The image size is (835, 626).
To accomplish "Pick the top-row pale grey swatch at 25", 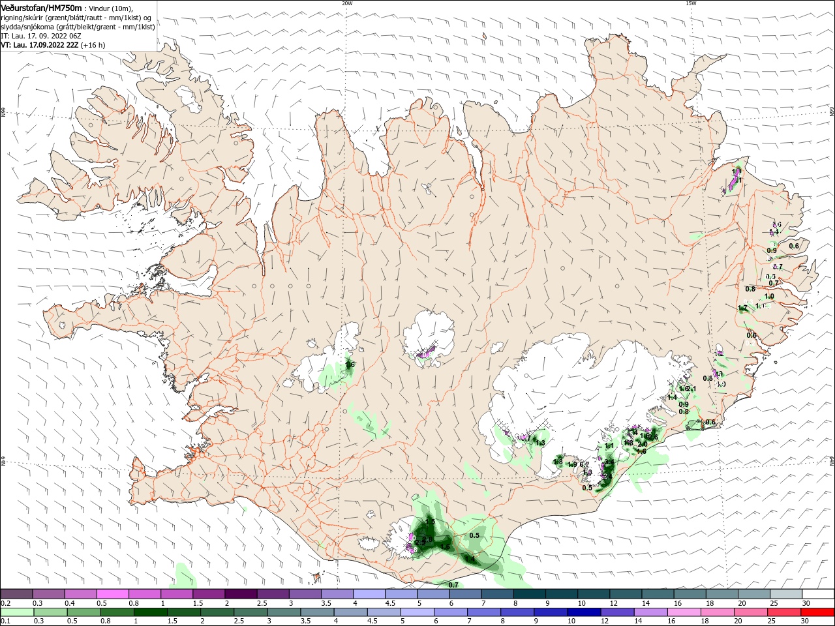I will click(787, 594).
